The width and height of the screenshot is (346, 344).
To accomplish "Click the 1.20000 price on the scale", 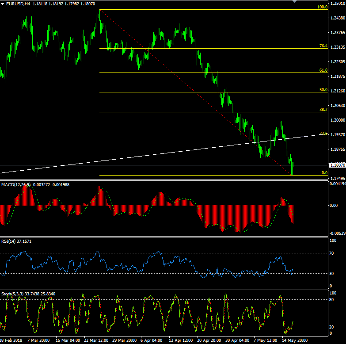I will pos(337,120).
